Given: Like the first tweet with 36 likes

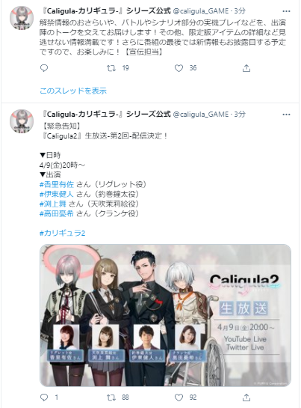Looking at the screenshot, I should (179, 68).
